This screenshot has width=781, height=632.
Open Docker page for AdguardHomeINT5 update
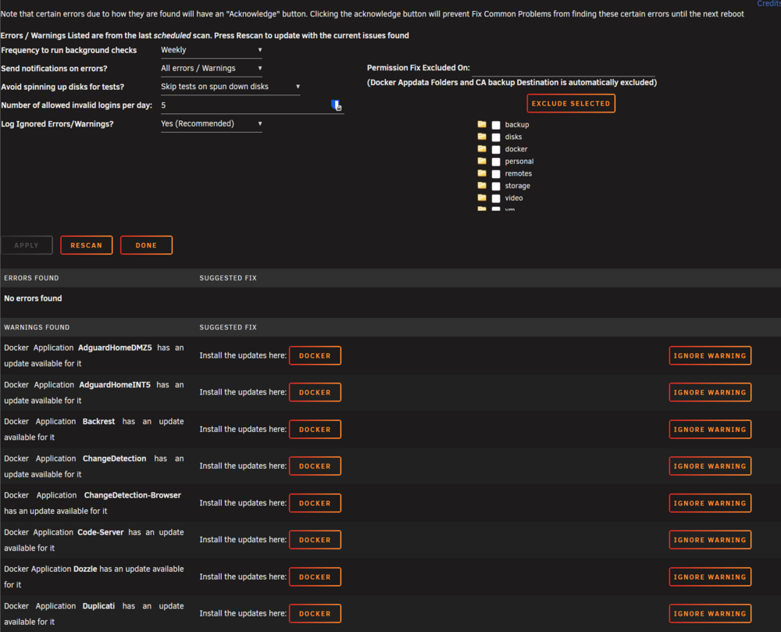click(x=315, y=392)
